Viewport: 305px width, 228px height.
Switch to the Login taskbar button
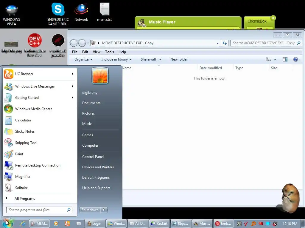coord(94,224)
